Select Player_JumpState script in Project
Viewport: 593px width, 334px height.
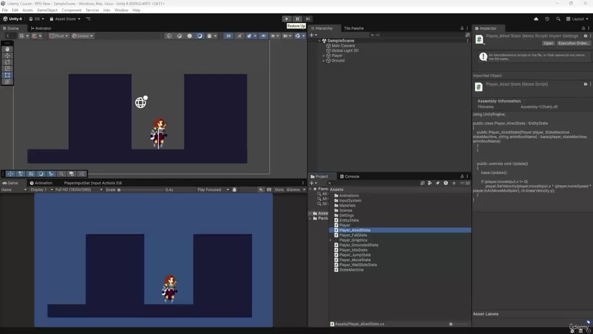pyautogui.click(x=355, y=255)
